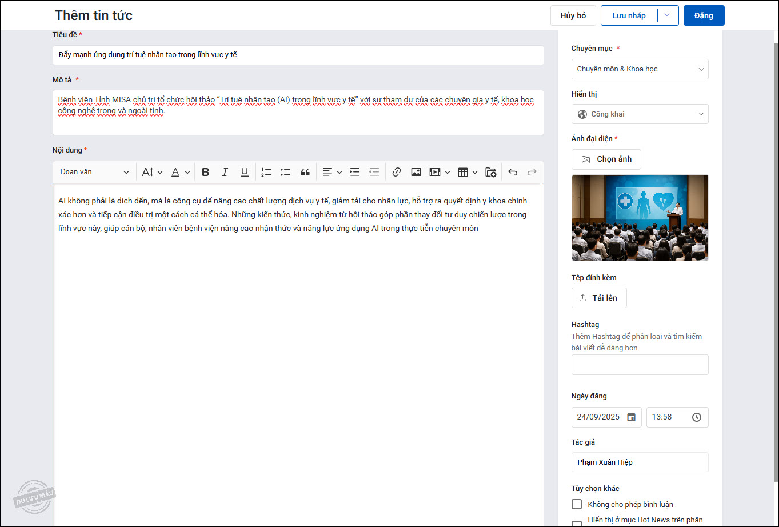Insert a hyperlink into the content
779x527 pixels.
pyautogui.click(x=397, y=172)
